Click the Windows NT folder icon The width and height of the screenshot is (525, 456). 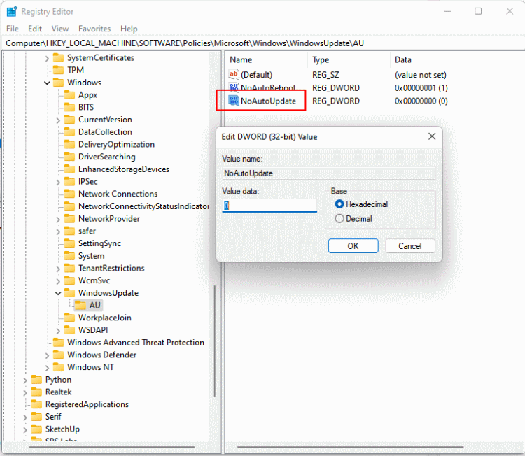58,367
